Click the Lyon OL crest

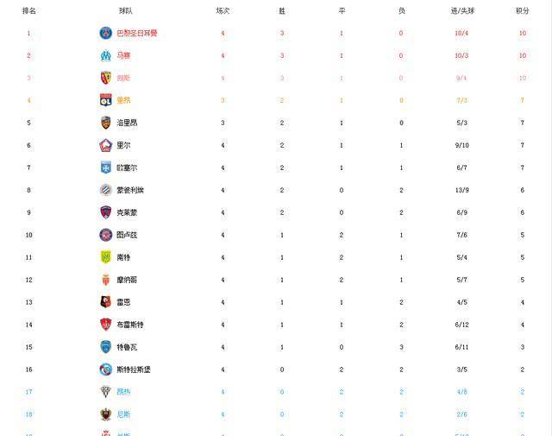coord(105,100)
